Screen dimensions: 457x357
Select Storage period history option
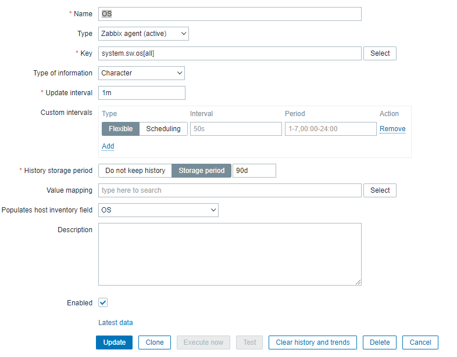tap(201, 171)
